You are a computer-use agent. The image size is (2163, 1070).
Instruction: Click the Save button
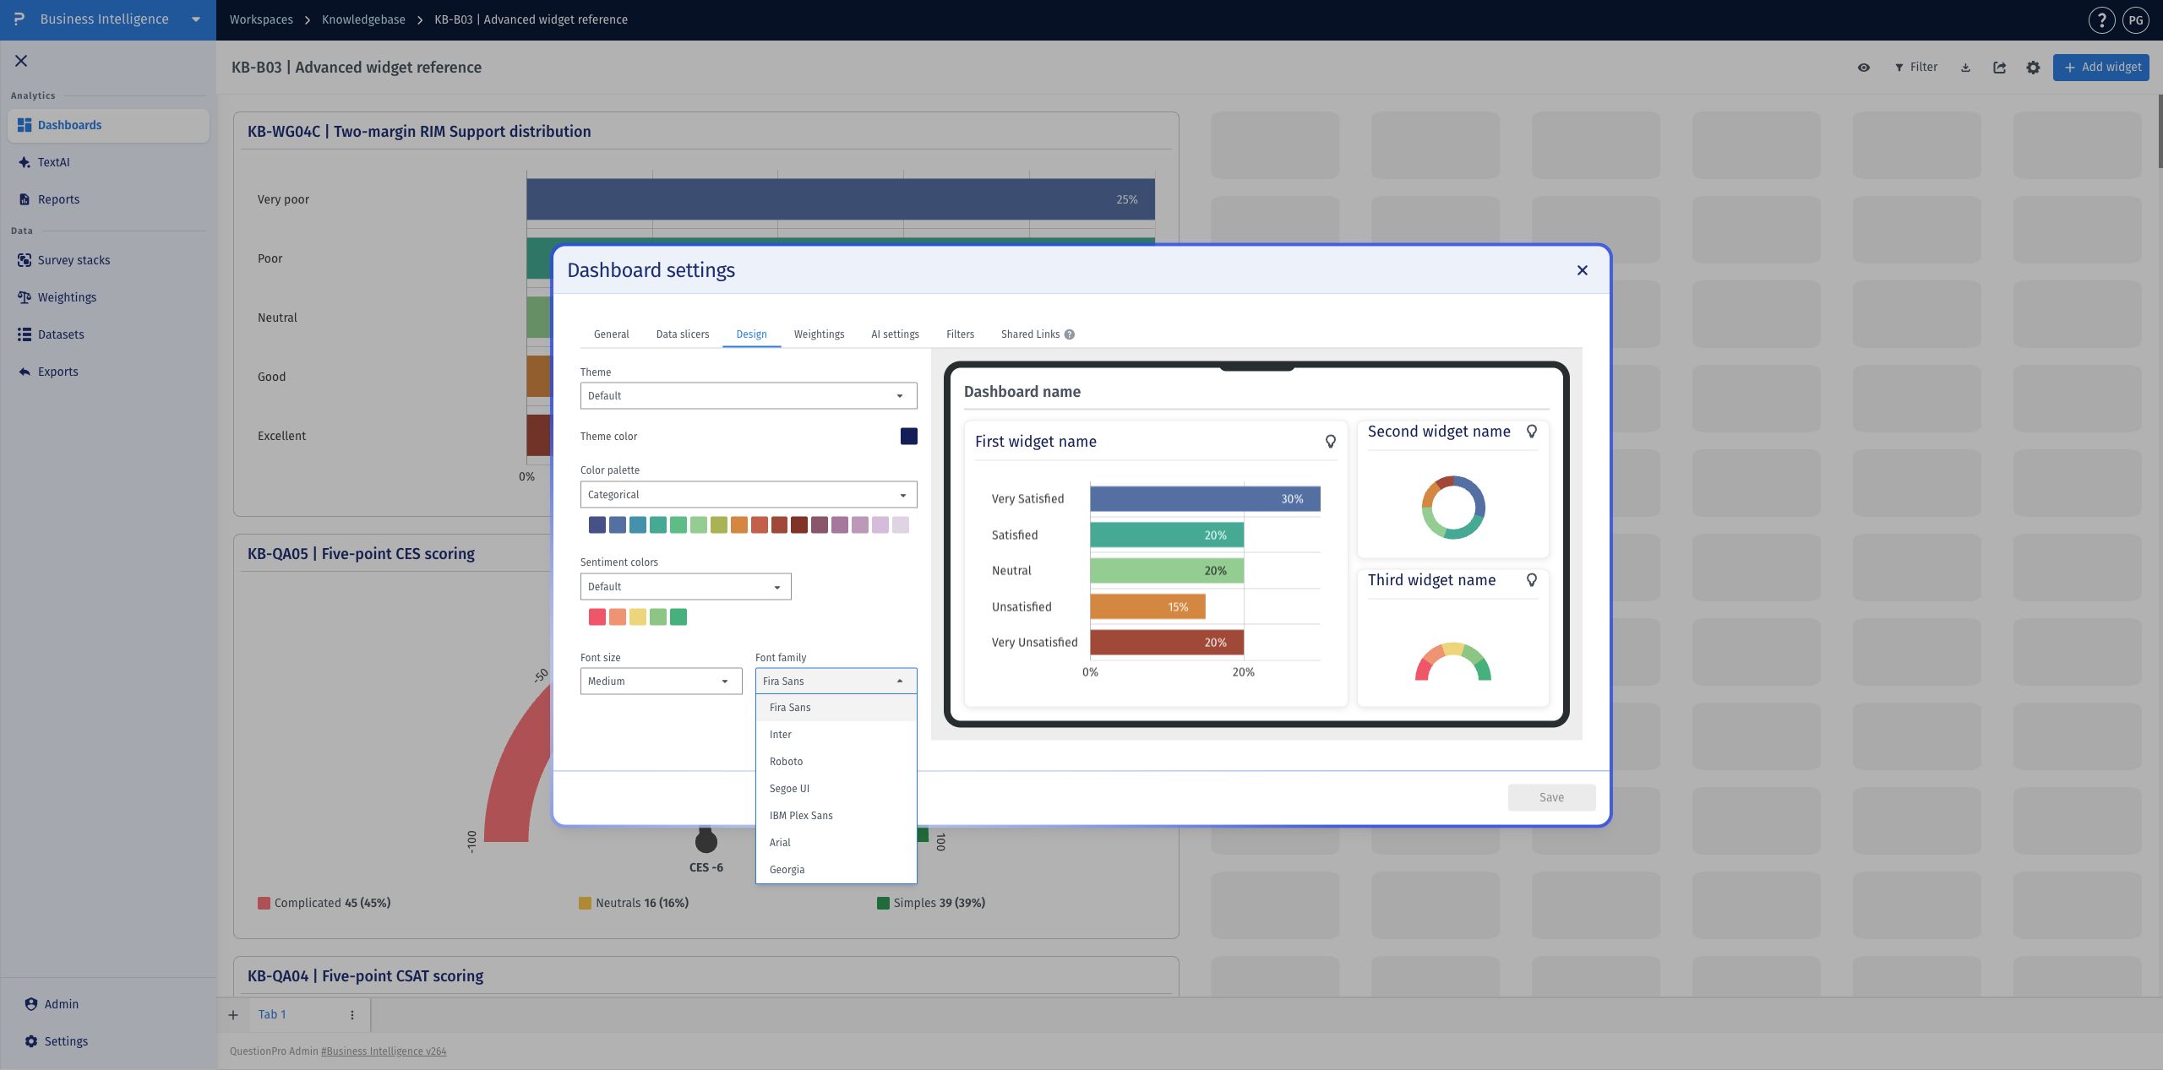coord(1551,798)
